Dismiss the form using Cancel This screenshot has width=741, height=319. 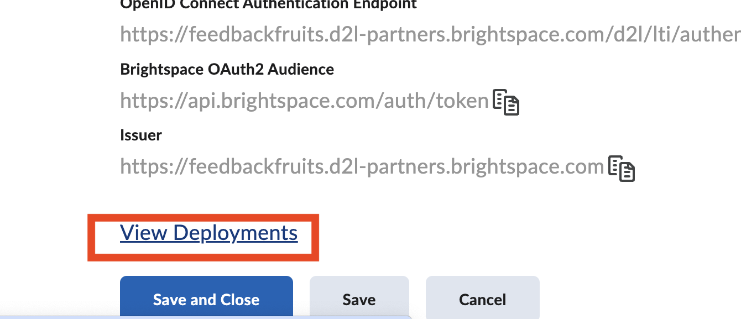click(482, 299)
